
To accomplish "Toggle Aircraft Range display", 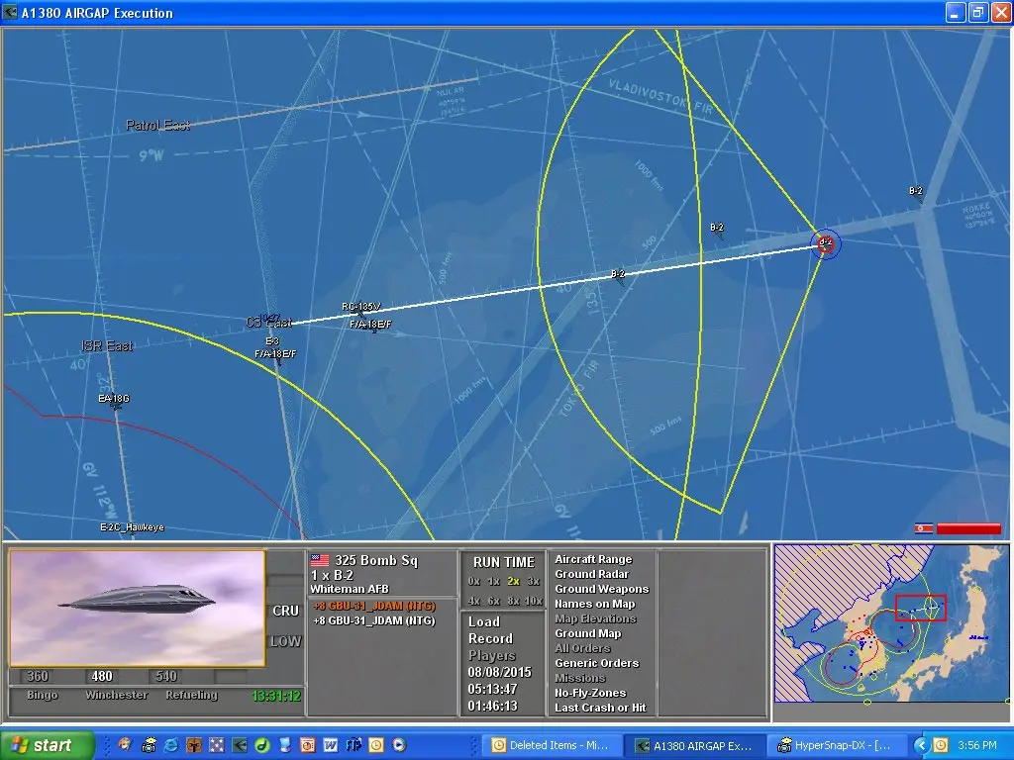I will pyautogui.click(x=592, y=560).
